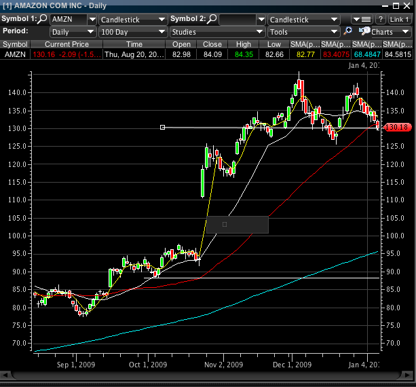Click the left scroll arrow under the chart
This screenshot has width=416, height=387.
point(5,375)
